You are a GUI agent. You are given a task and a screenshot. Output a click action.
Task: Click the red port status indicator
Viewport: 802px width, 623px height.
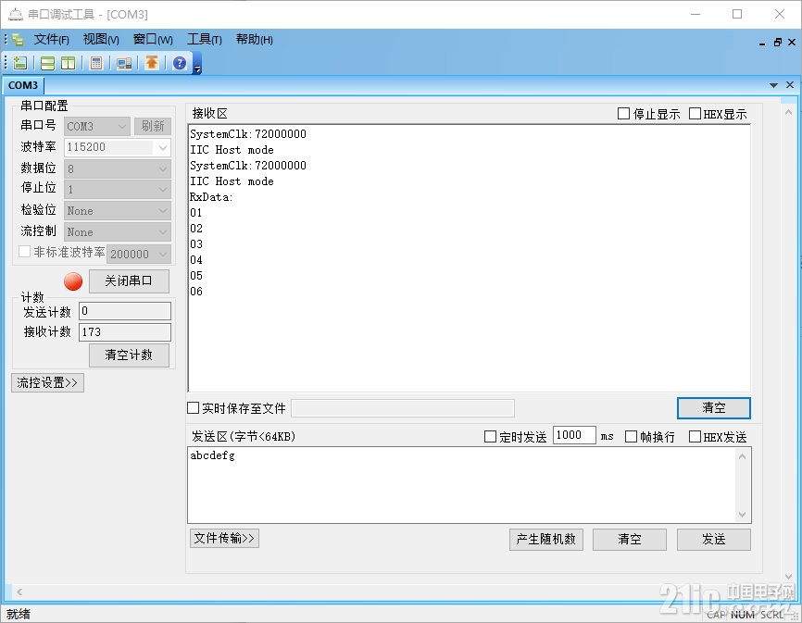click(x=73, y=281)
